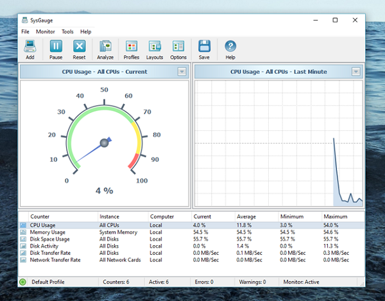Select the Memory Usage counter row

49,232
